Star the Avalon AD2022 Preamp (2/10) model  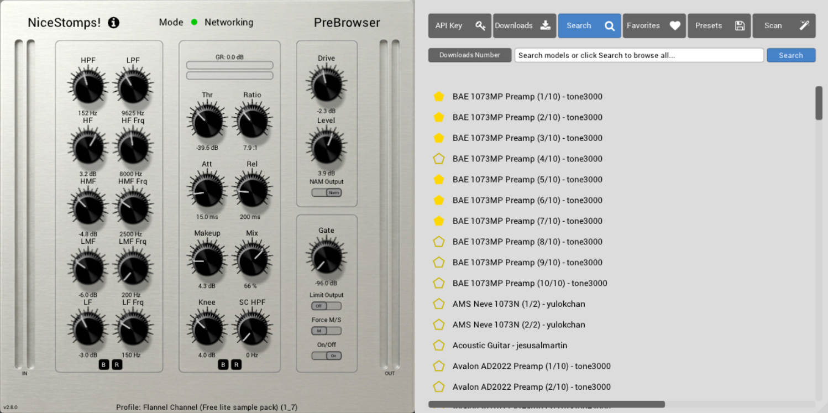439,386
